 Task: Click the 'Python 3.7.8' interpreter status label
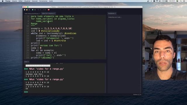point(137,94)
